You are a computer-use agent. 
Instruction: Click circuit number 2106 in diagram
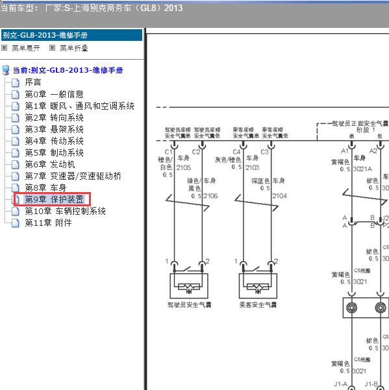[x=210, y=196]
